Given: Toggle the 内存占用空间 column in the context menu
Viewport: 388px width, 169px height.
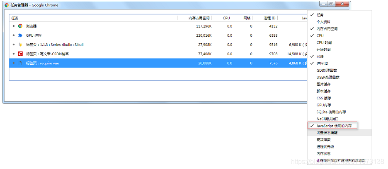Looking at the screenshot, I should coord(339,29).
